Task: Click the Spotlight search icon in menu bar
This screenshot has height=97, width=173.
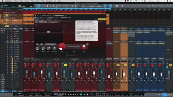Action: (x=165, y=1)
